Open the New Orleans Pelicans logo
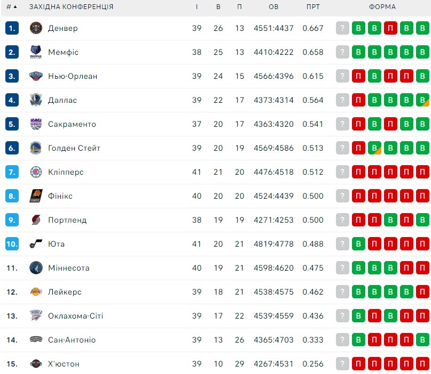 tap(36, 76)
